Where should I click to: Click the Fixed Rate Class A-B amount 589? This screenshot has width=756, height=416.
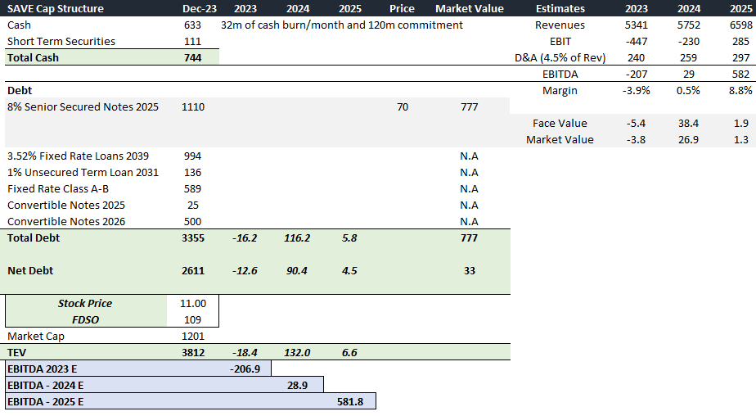192,189
